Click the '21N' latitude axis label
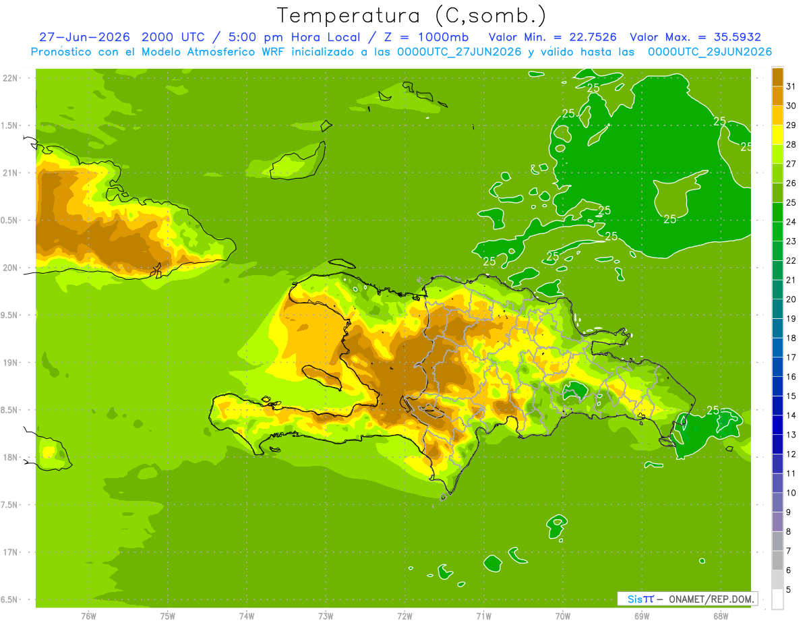Image resolution: width=809 pixels, height=625 pixels. pos(11,173)
